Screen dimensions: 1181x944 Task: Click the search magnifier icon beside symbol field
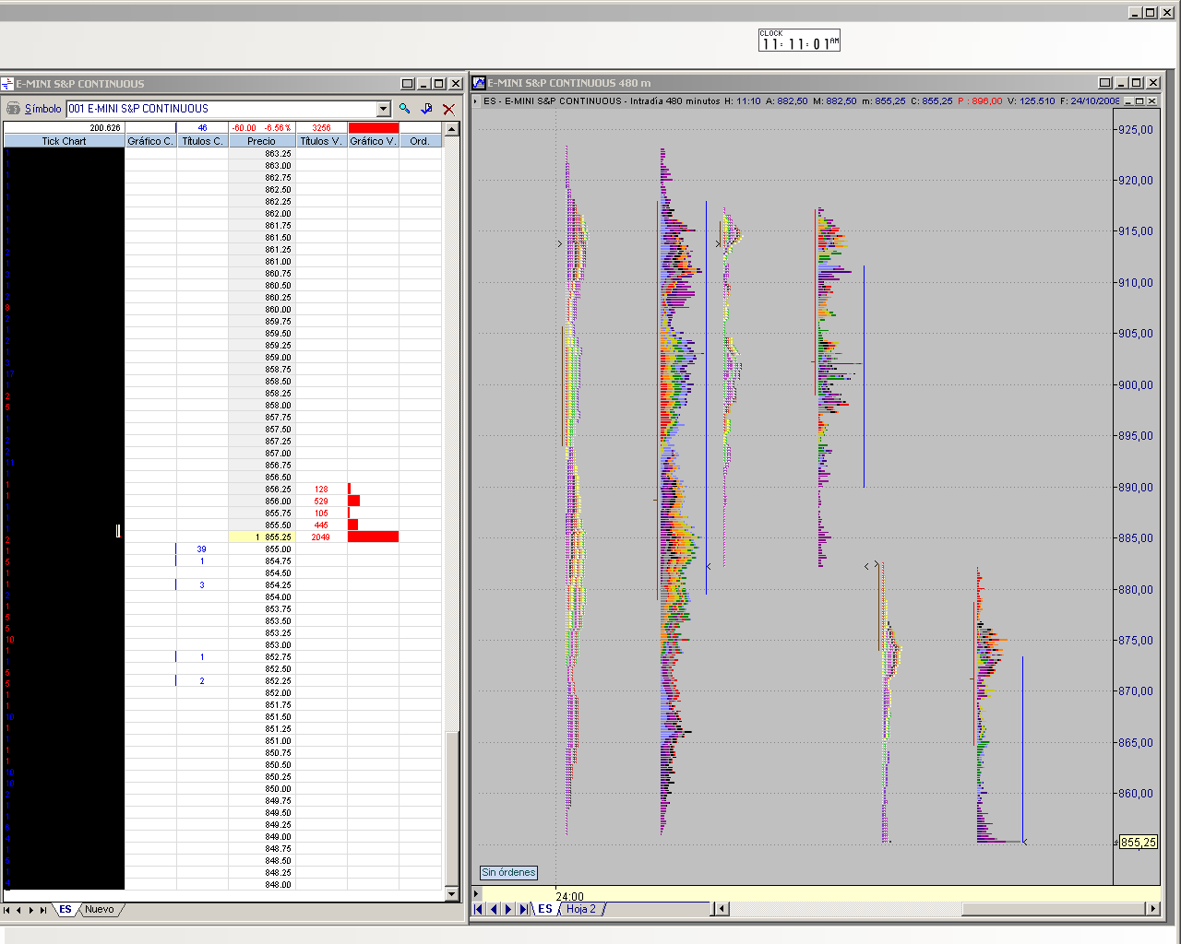click(x=404, y=109)
